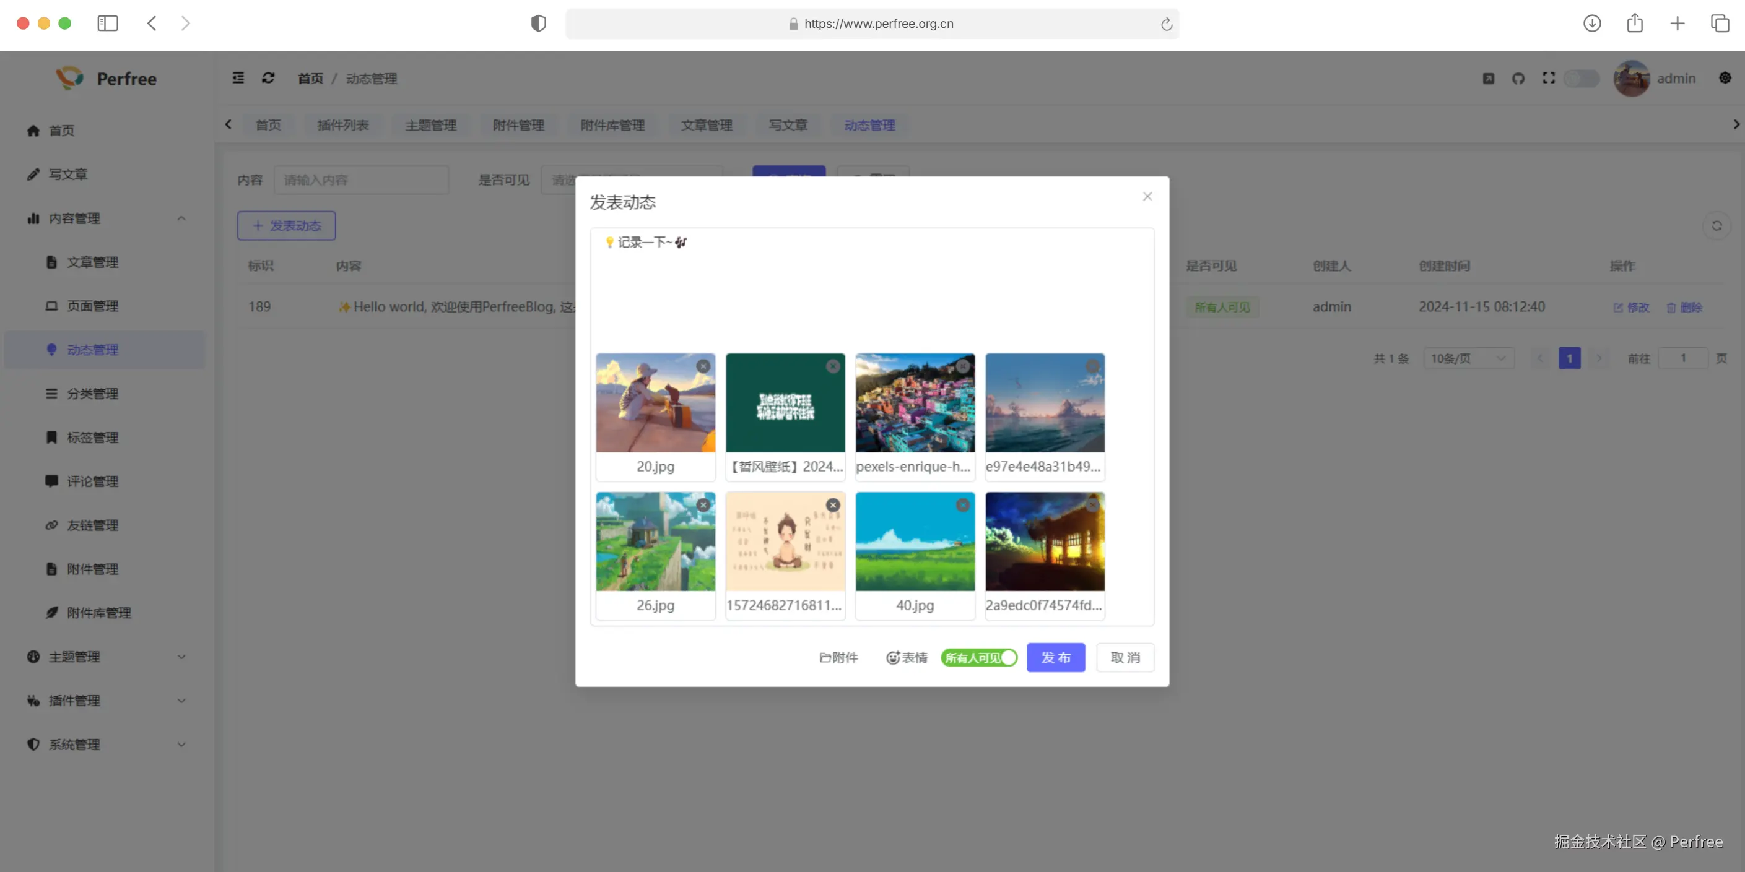Click the 40.jpg image thumbnail
The width and height of the screenshot is (1745, 872).
click(915, 542)
